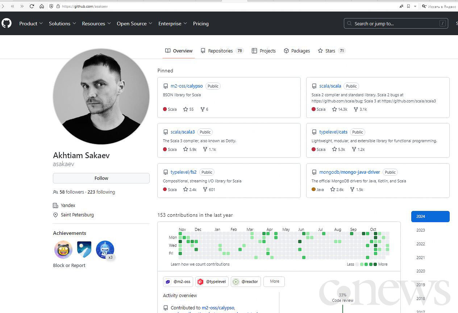Select the 2022 contribution year
Viewport: 458px width, 313px height.
pyautogui.click(x=421, y=244)
